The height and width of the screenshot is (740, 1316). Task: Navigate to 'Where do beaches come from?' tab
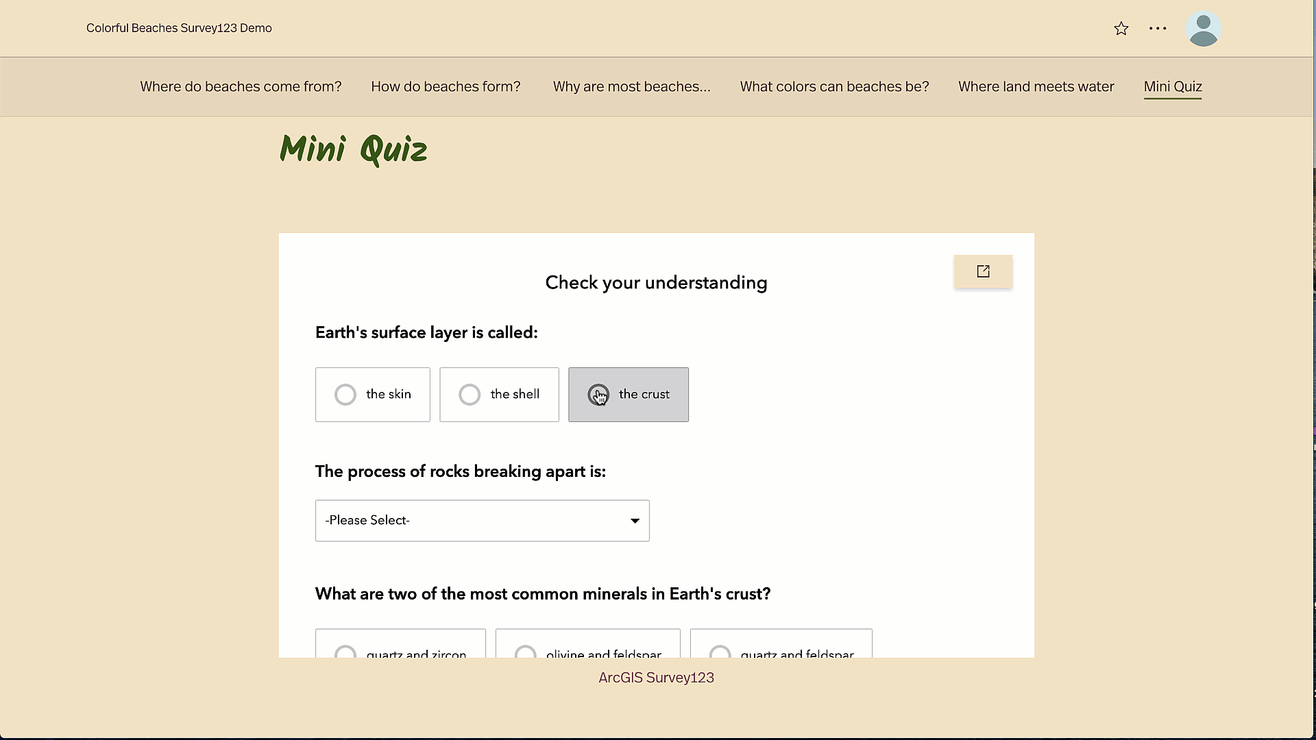241,87
